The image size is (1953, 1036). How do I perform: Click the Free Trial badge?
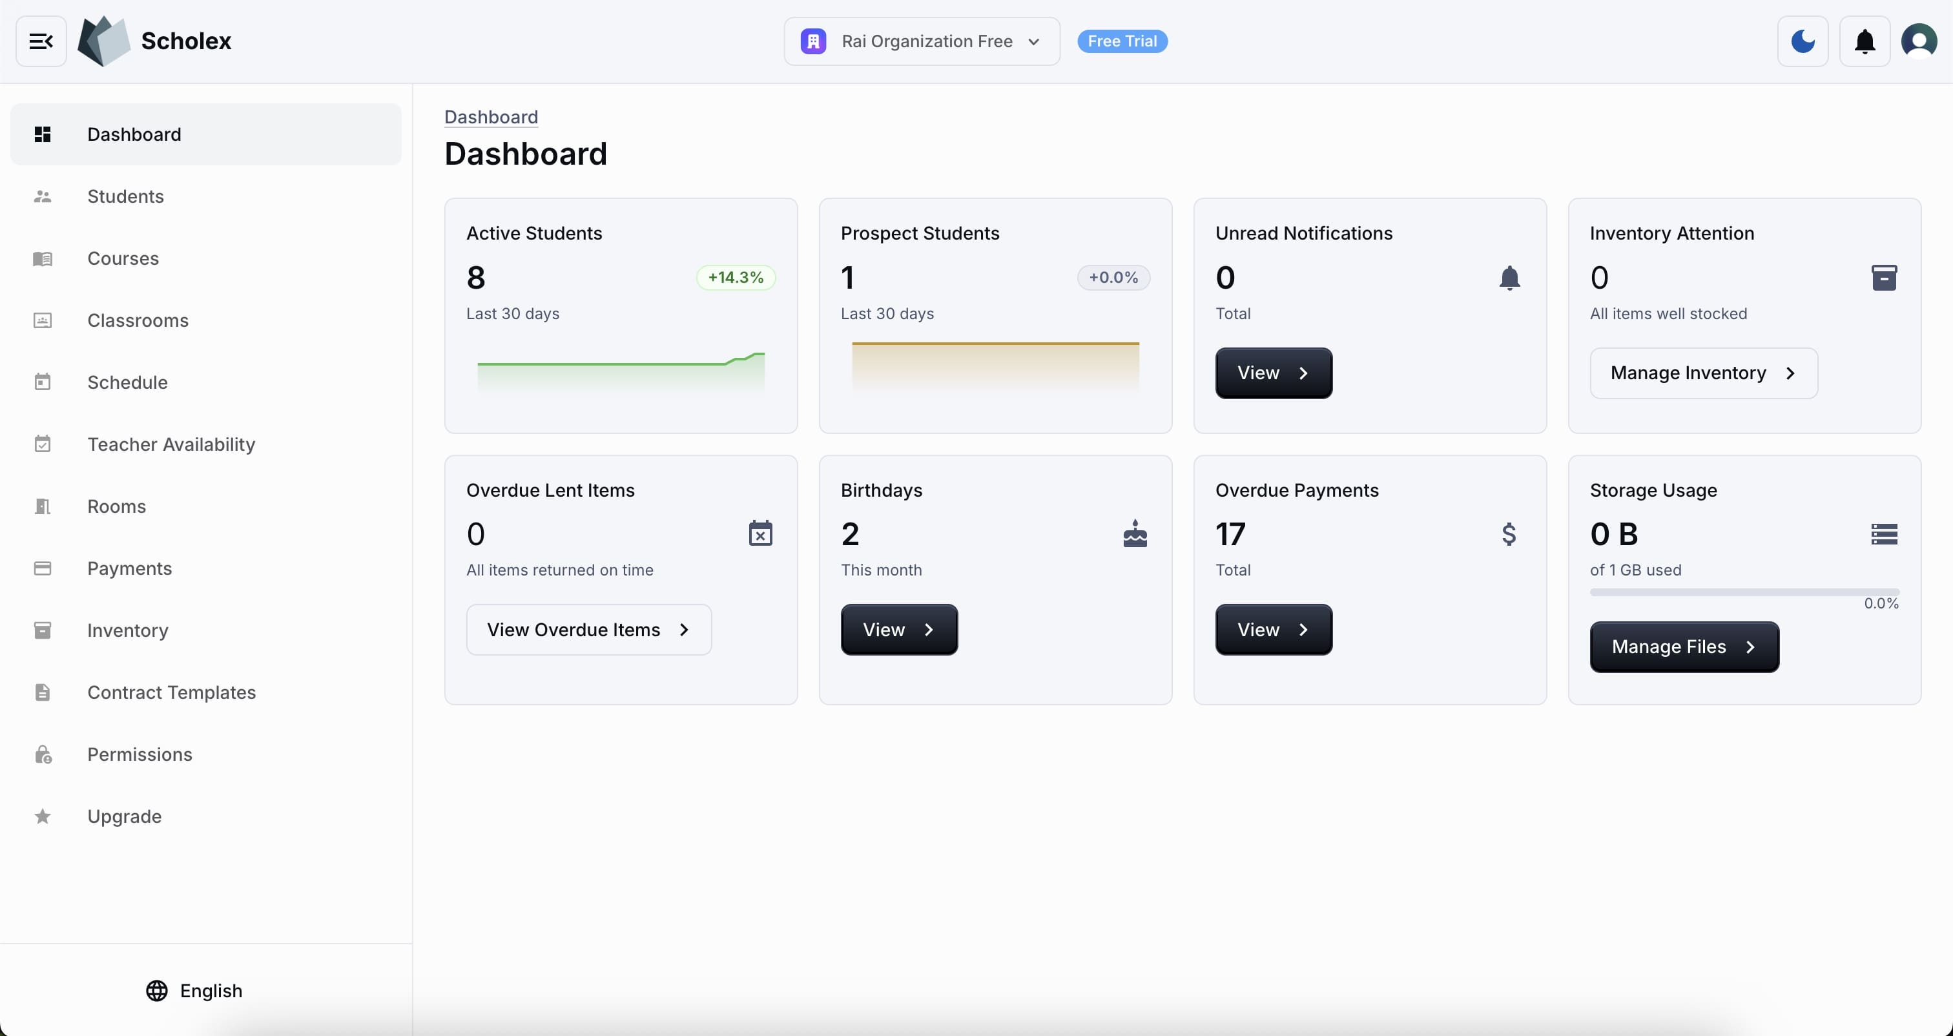1121,41
